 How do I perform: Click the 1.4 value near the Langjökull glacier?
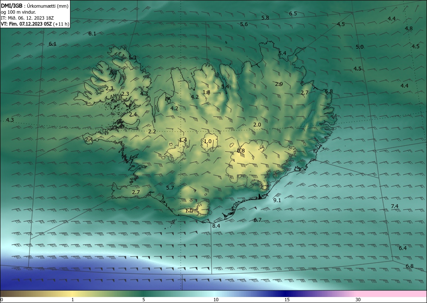pos(183,140)
